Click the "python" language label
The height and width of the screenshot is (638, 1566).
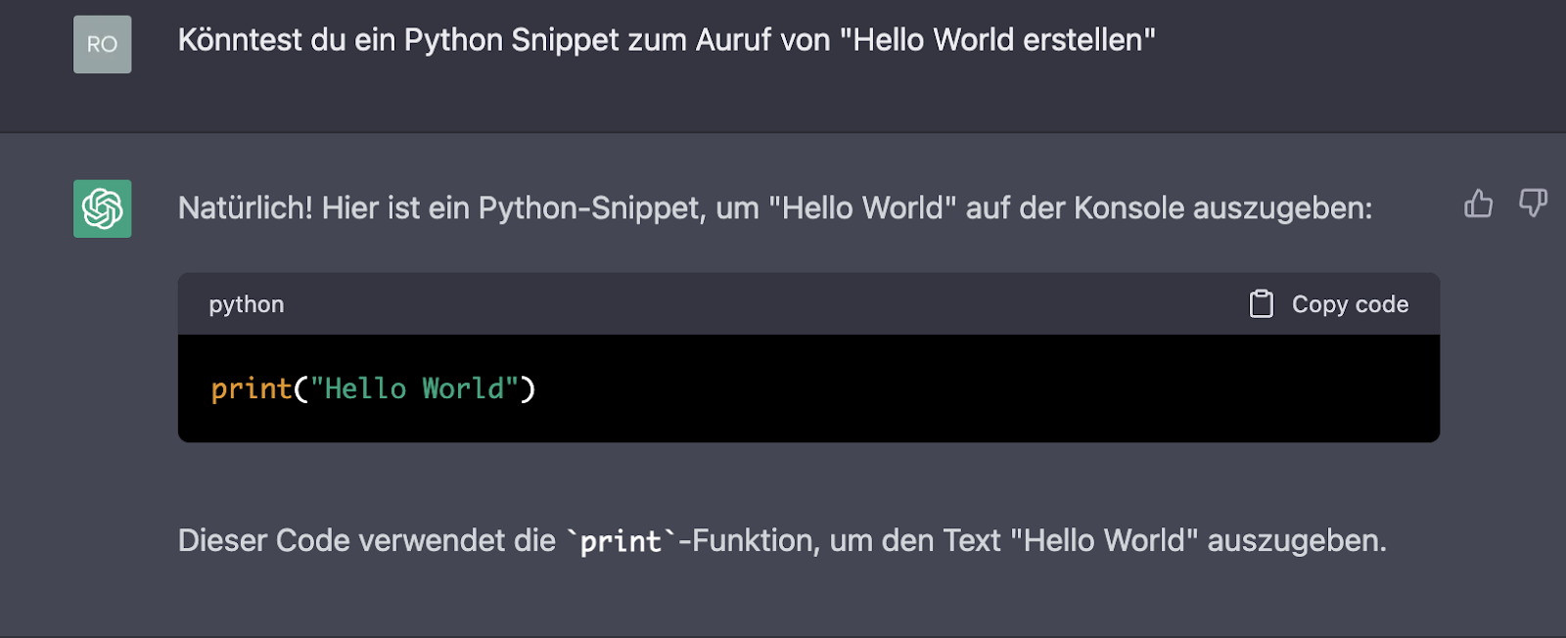[247, 304]
